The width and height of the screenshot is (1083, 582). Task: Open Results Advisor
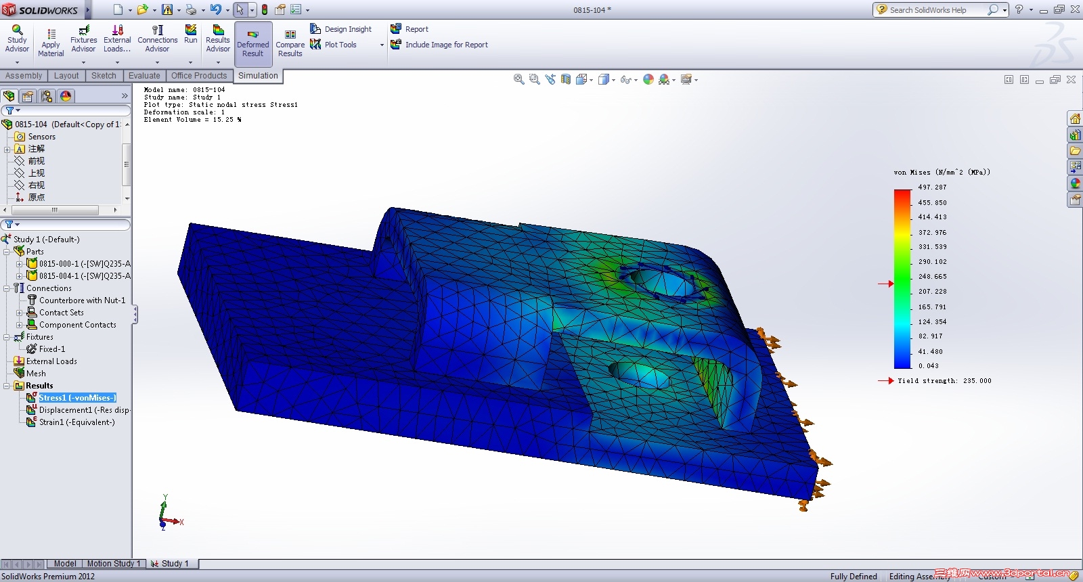(x=218, y=39)
